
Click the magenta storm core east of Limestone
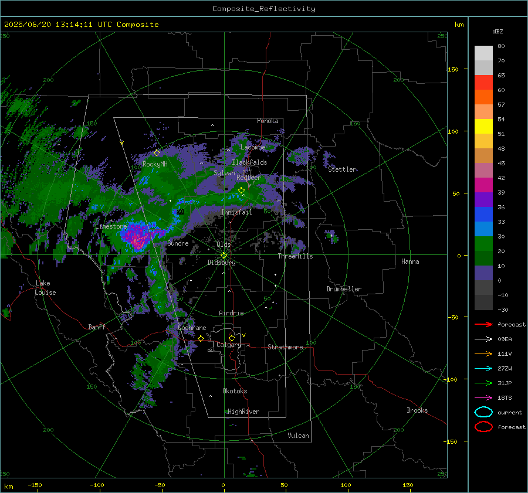[139, 236]
